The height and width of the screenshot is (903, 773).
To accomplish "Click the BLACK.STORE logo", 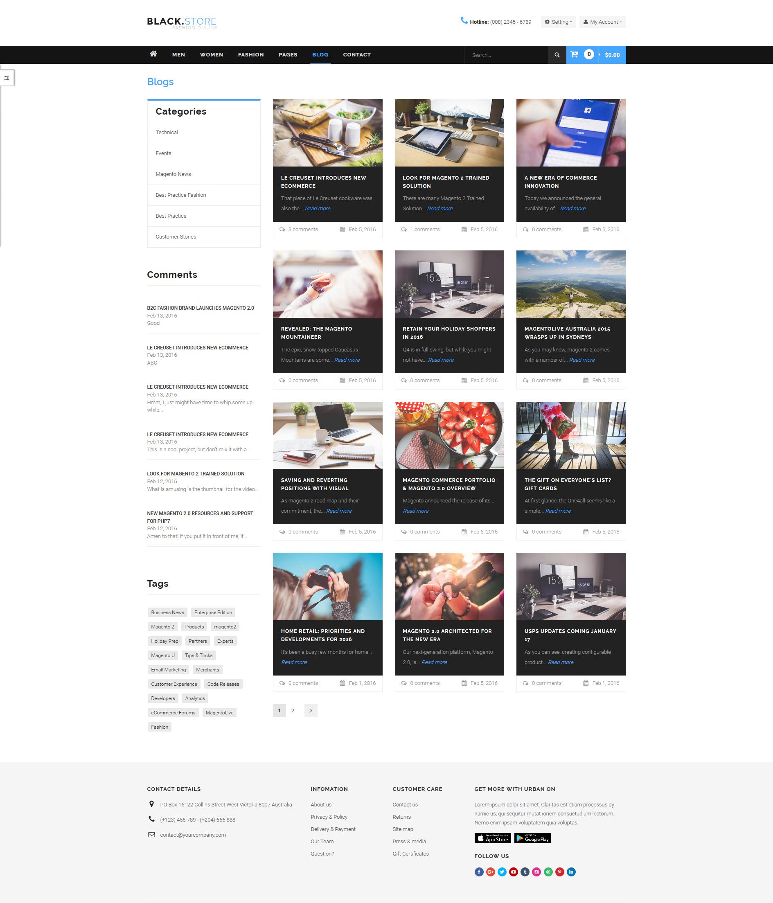I will [x=182, y=23].
